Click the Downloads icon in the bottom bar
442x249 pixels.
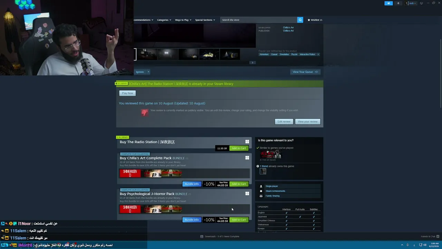pos(202,237)
